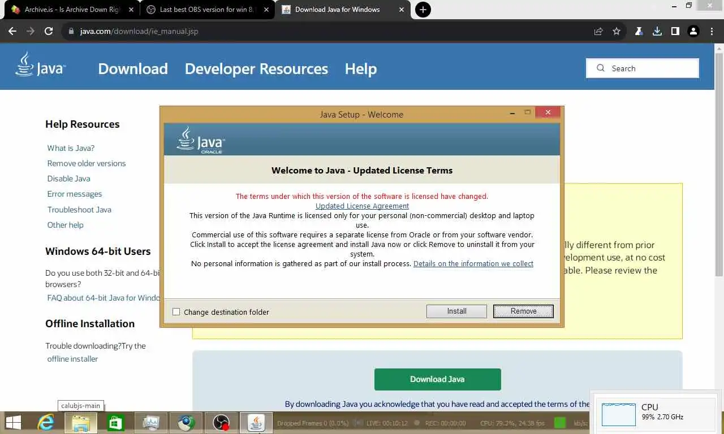The width and height of the screenshot is (724, 434).
Task: Open Developer Resources in site navigation
Action: 256,69
